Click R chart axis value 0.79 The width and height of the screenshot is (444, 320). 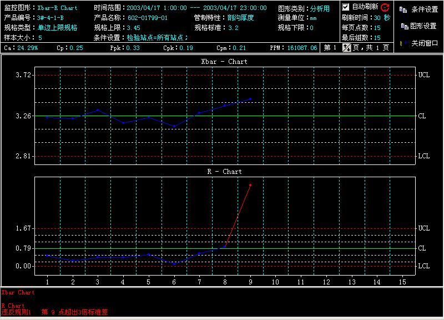click(x=23, y=248)
